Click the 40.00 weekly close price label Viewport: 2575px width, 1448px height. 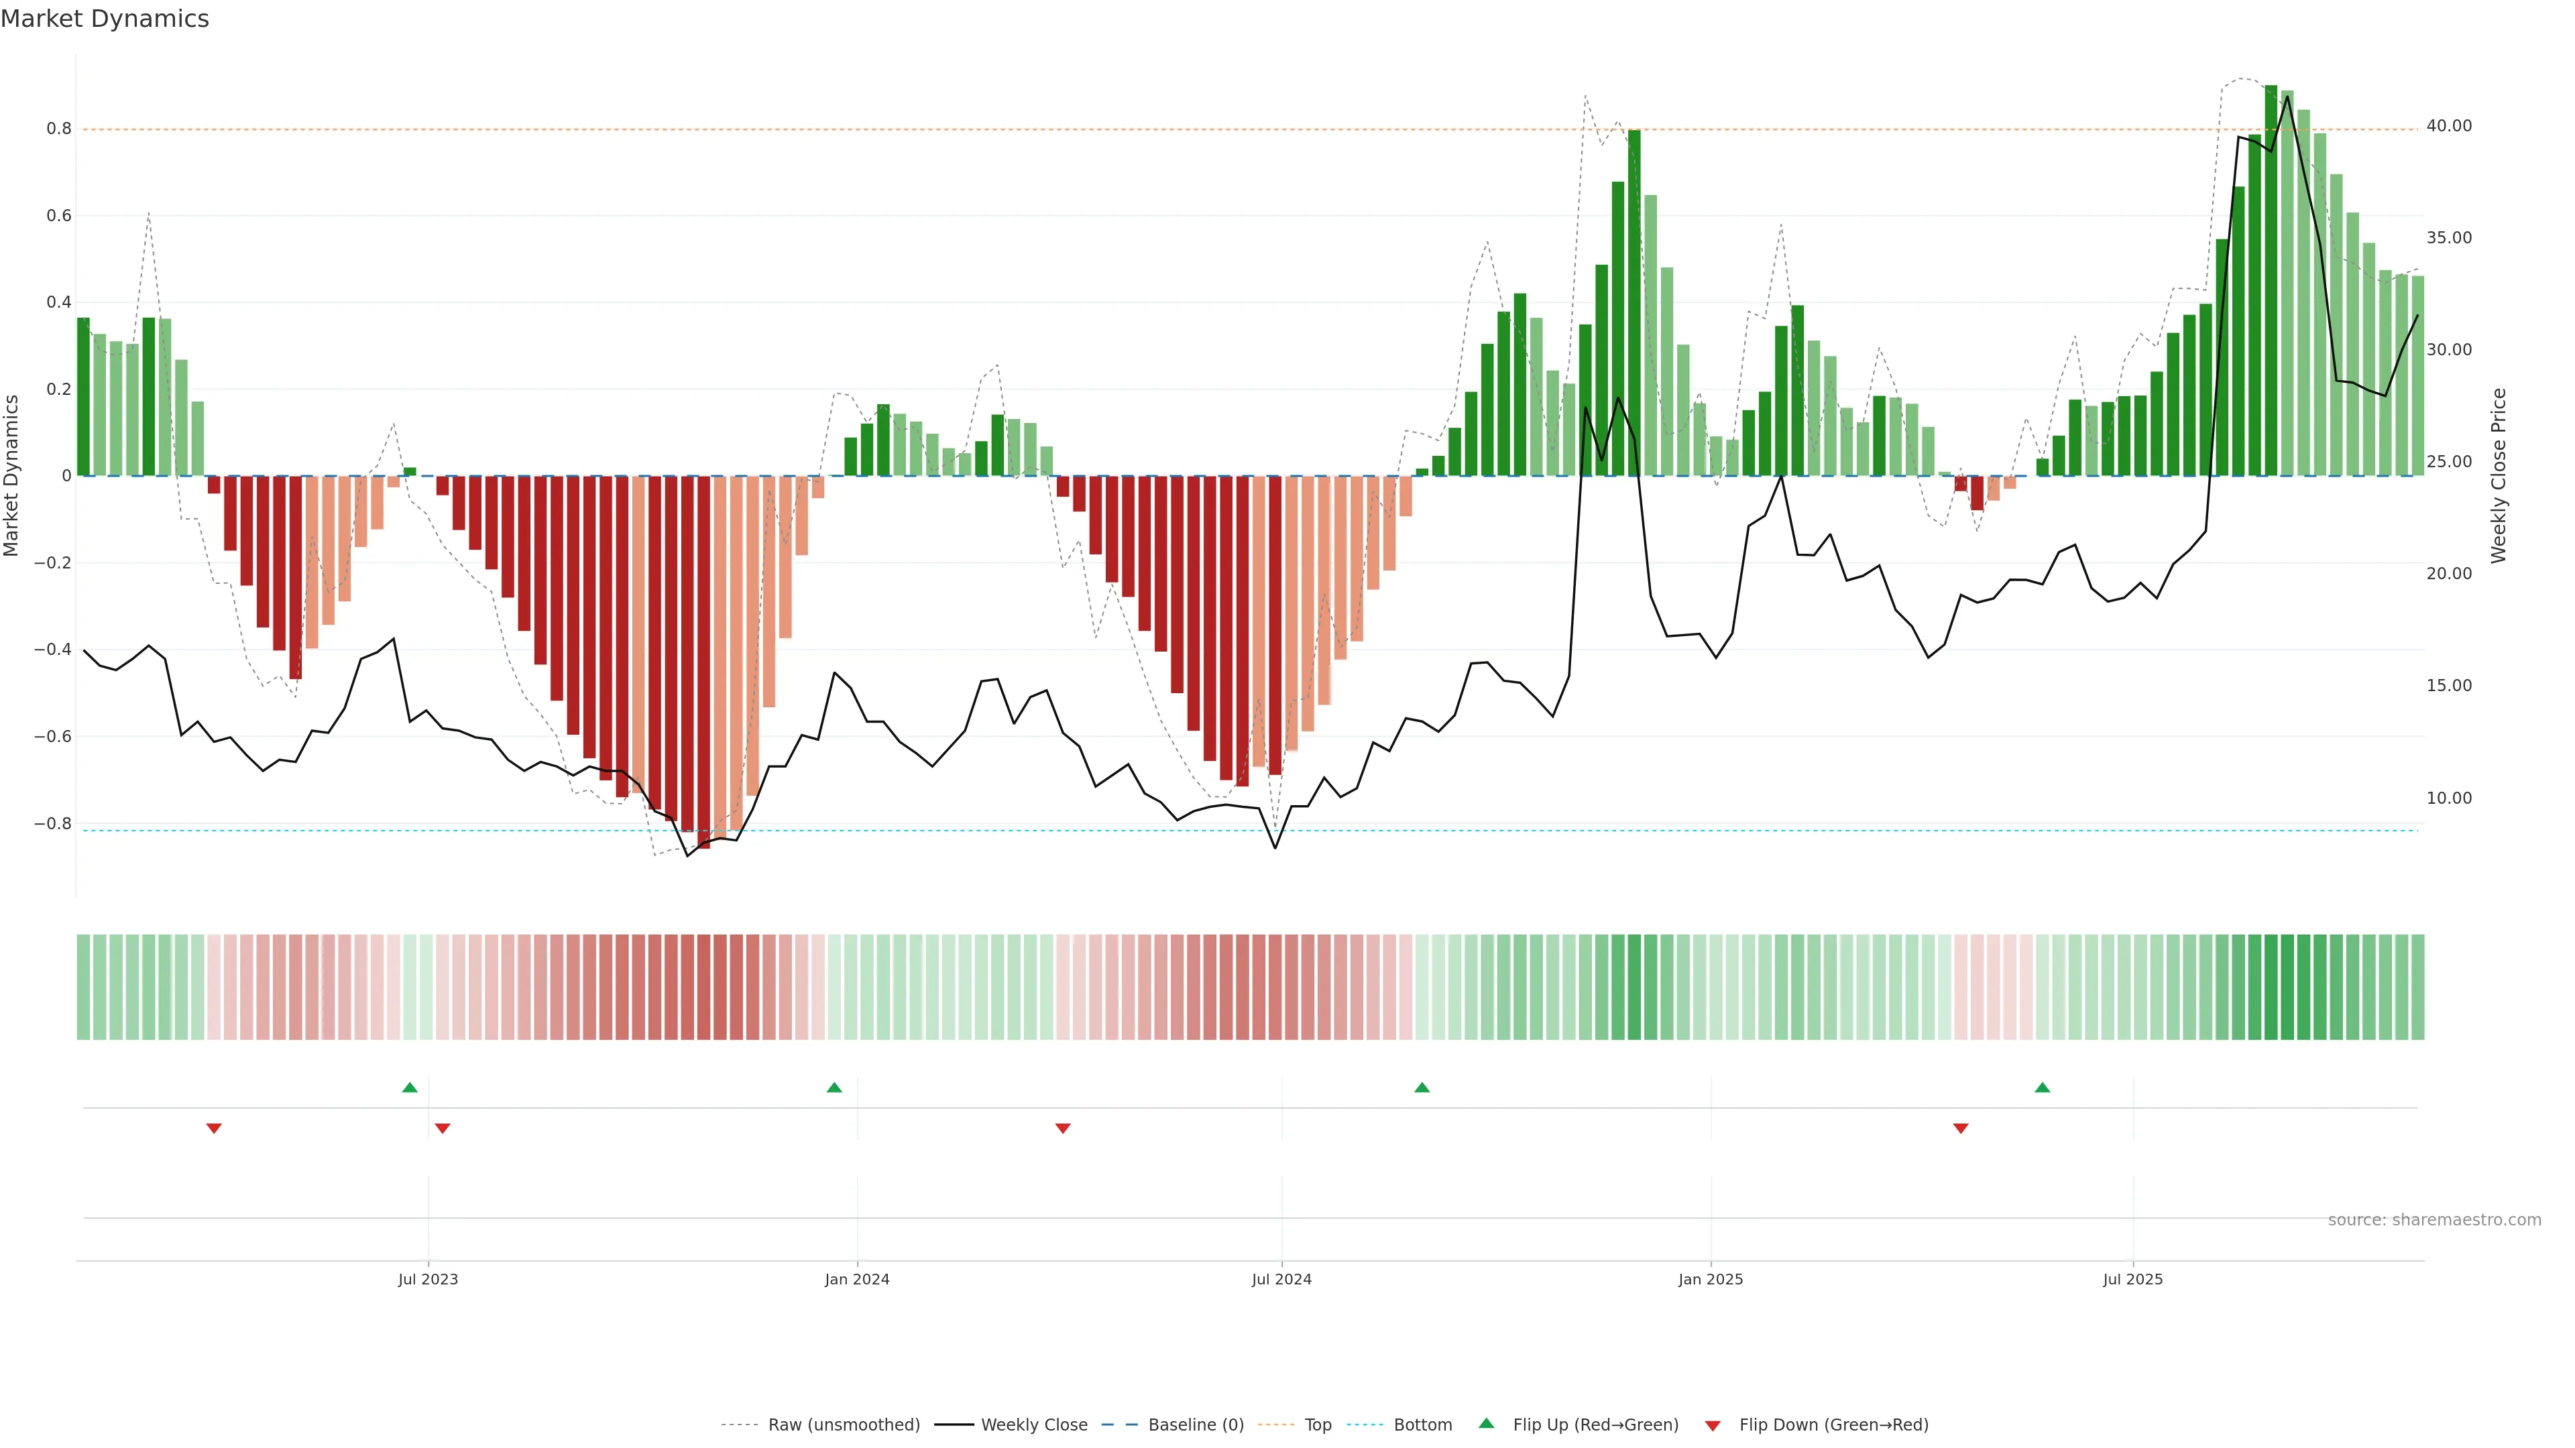[x=2448, y=126]
